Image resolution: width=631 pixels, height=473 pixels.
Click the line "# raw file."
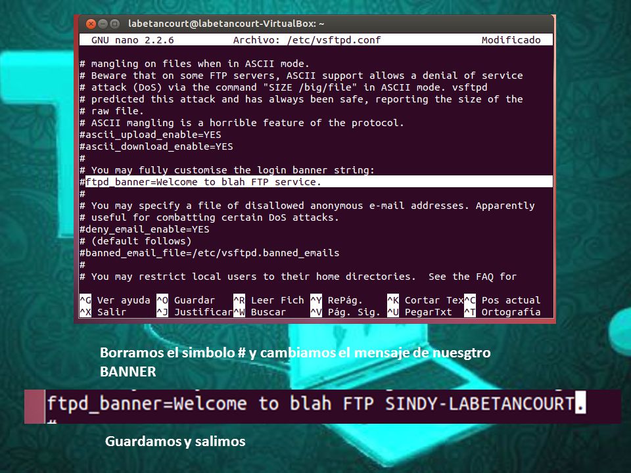click(112, 111)
